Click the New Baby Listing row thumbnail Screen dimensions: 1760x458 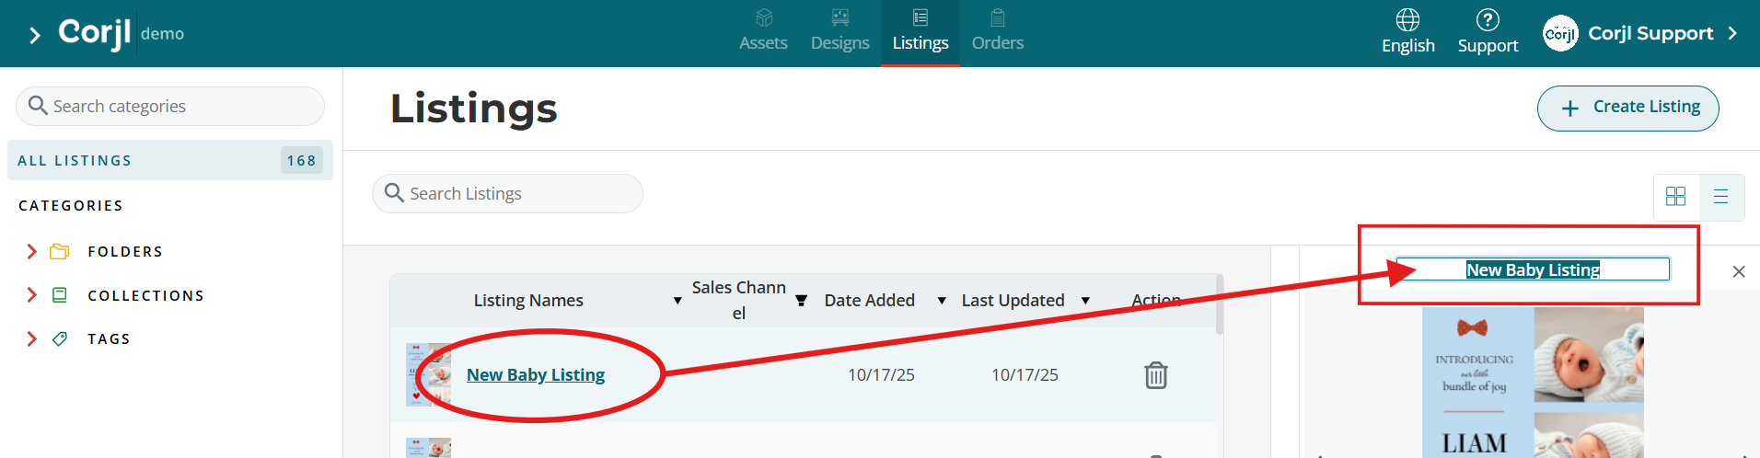pos(428,374)
